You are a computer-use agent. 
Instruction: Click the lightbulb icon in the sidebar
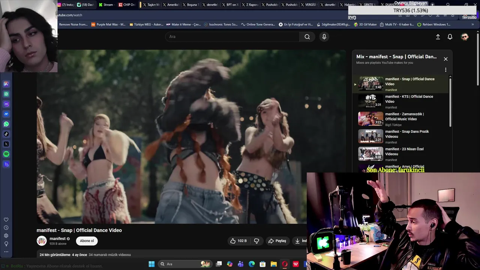pos(6,244)
